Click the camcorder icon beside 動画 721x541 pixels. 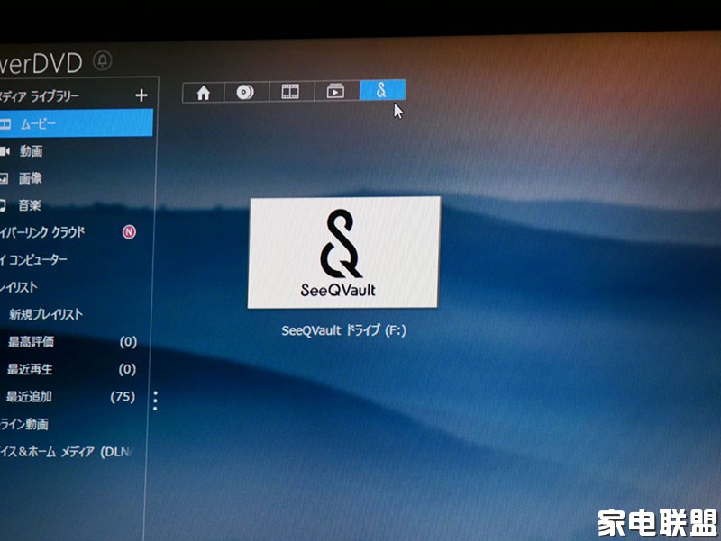[x=5, y=151]
